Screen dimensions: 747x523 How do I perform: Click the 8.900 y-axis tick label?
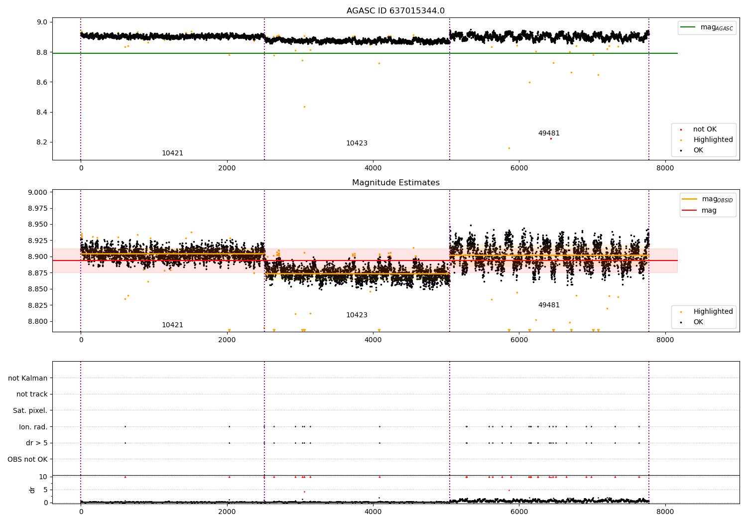point(38,257)
